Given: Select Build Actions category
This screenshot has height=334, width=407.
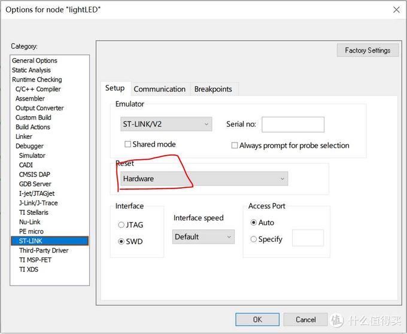Looking at the screenshot, I should [x=33, y=127].
